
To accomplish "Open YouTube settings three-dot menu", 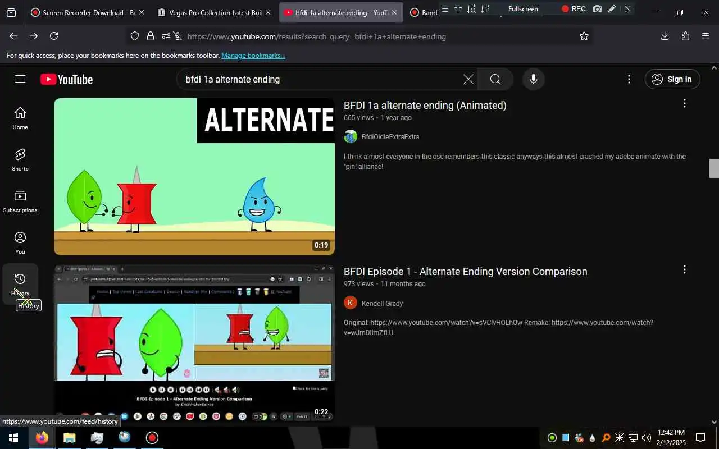I will pos(629,79).
